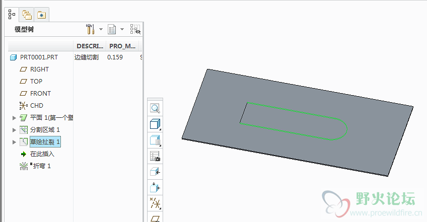Click the 平面 1 sheet metal wall icon
This screenshot has height=222, width=427.
[x=24, y=118]
